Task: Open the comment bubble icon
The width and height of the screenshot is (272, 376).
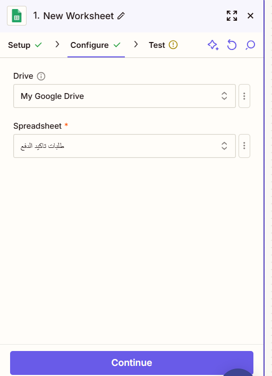Action: [250, 45]
